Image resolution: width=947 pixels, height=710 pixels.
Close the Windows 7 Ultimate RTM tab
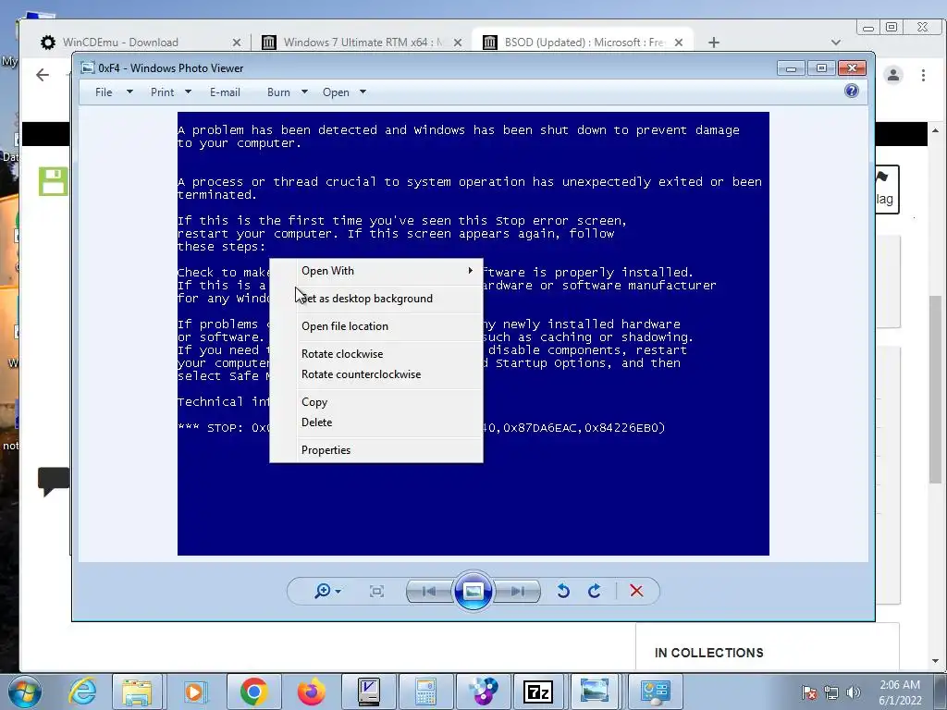click(x=457, y=43)
